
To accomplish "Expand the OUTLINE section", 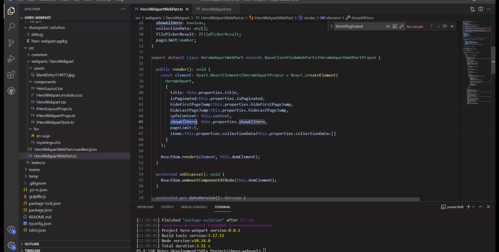I will tap(32, 244).
